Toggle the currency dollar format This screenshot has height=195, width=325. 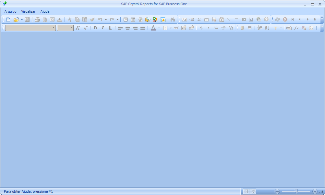(201, 28)
